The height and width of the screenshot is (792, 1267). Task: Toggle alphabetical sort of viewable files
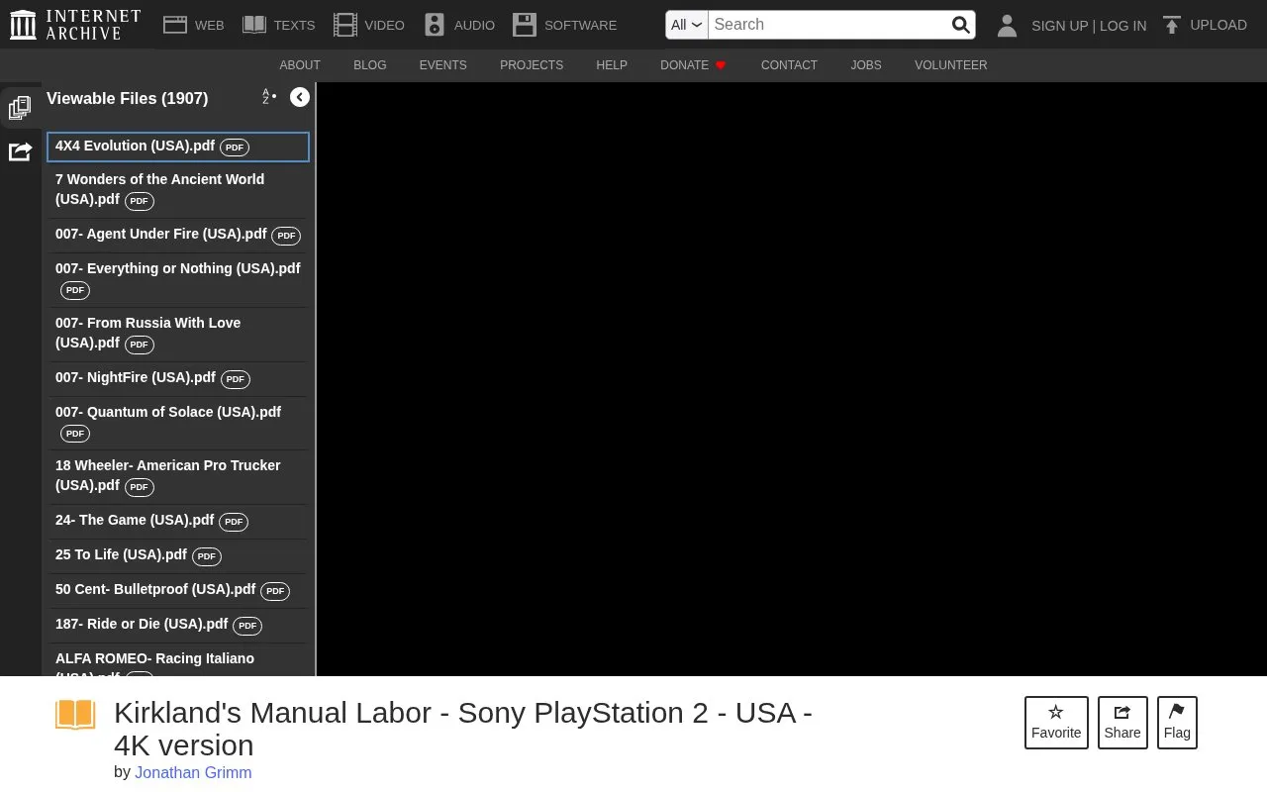(268, 97)
